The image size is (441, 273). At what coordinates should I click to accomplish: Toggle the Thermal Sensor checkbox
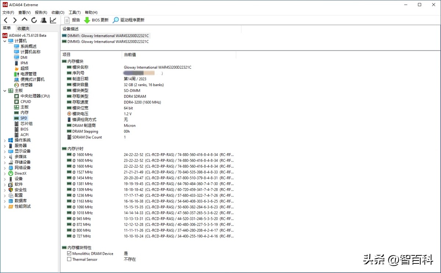69,259
